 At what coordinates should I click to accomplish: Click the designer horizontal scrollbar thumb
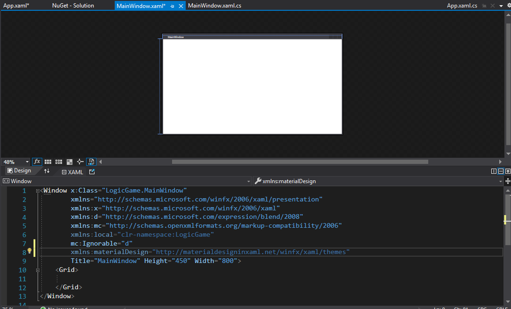(300, 162)
